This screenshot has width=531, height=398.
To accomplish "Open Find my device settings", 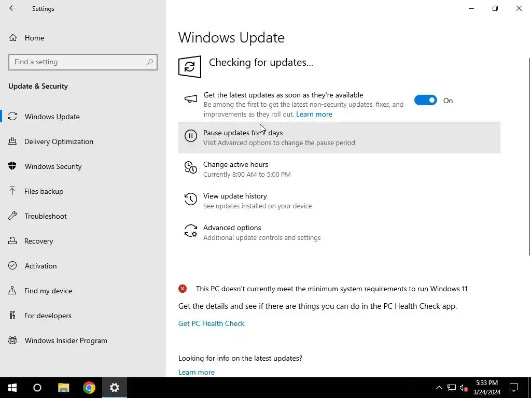I will tap(83, 291).
